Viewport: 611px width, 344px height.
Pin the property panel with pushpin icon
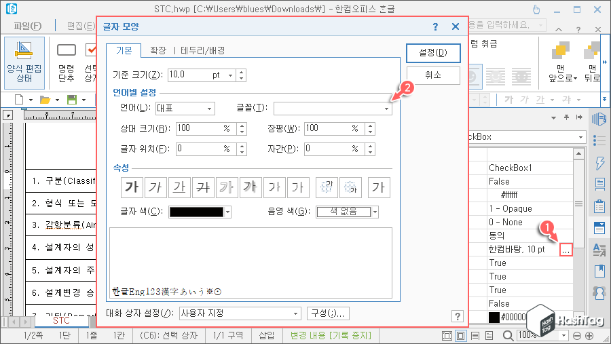point(567,117)
